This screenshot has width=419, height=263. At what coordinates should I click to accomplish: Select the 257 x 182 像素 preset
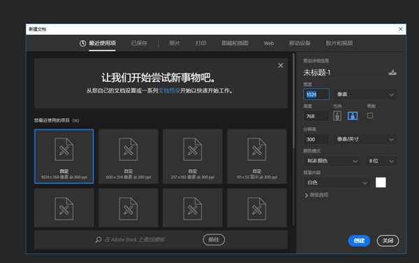click(193, 156)
